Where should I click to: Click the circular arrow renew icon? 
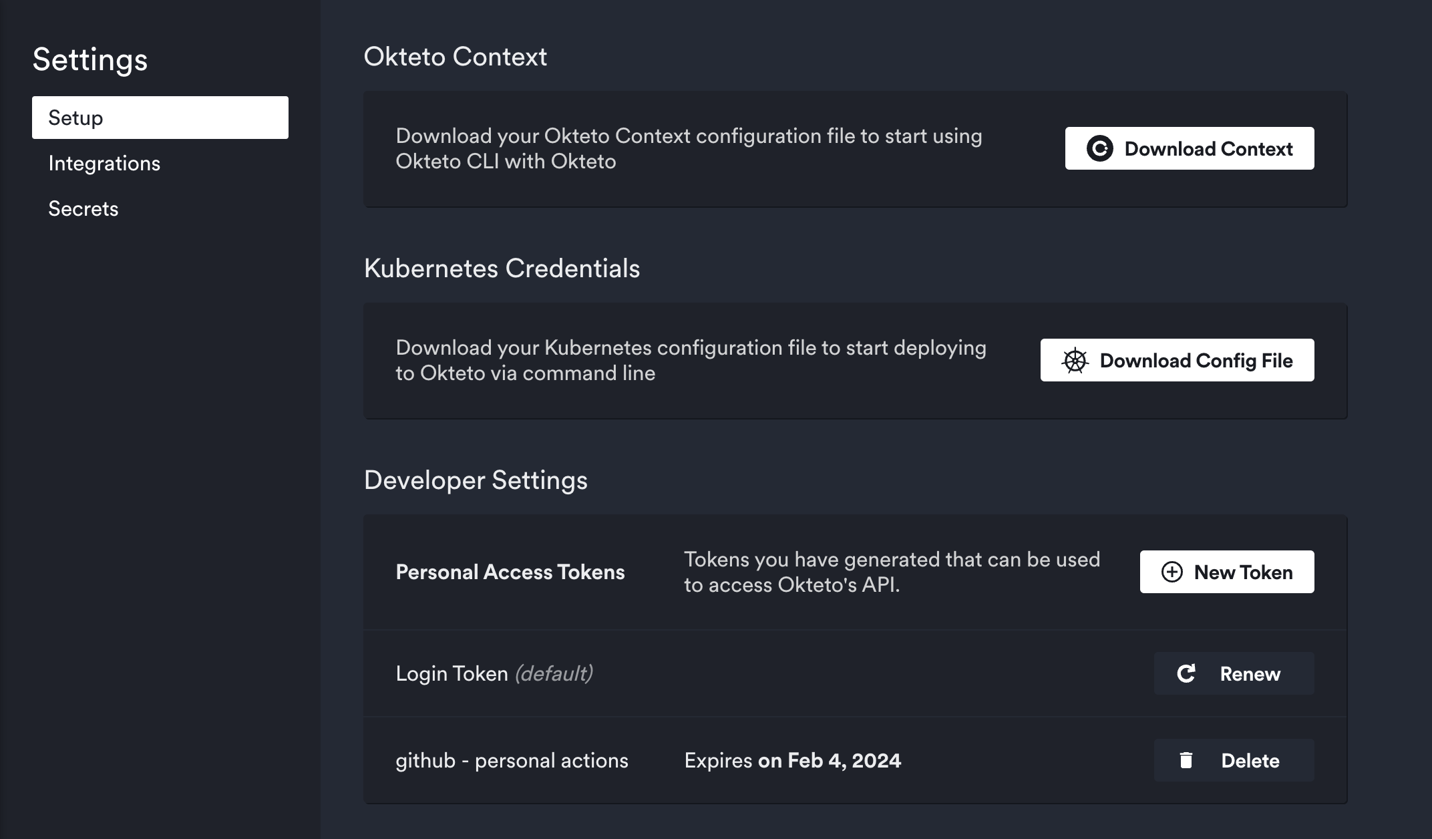point(1186,673)
